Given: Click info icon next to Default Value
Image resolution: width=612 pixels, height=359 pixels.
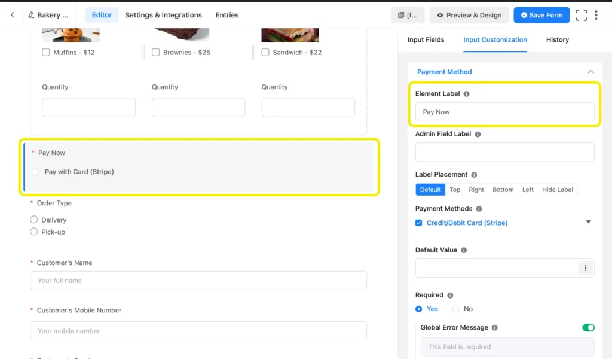Looking at the screenshot, I should (x=464, y=250).
